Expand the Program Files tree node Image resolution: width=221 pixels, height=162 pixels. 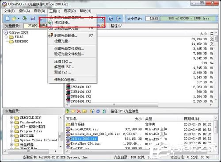(11, 131)
